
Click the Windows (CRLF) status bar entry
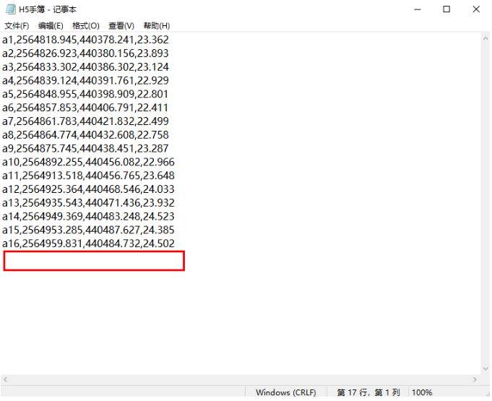coord(286,392)
